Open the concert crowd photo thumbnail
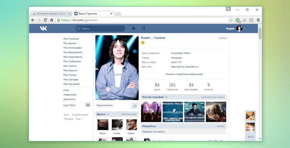 pos(151,112)
